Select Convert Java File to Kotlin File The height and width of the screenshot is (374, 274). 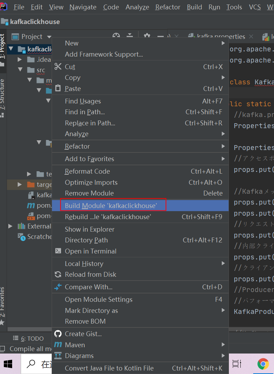coord(140,368)
